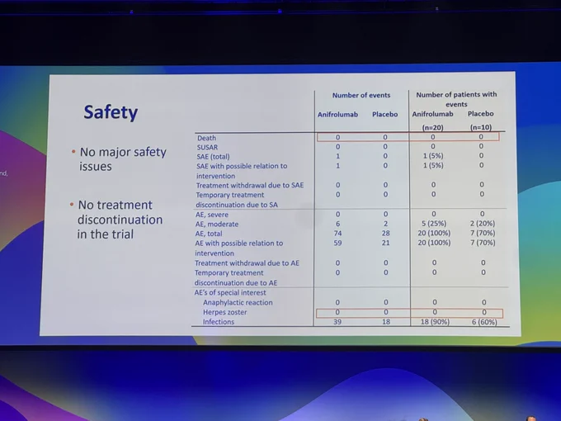Click "6 (60%)" in Infections row
The width and height of the screenshot is (561, 421).
[484, 322]
